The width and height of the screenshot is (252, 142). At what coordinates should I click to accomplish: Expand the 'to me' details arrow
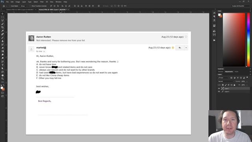coord(44,51)
